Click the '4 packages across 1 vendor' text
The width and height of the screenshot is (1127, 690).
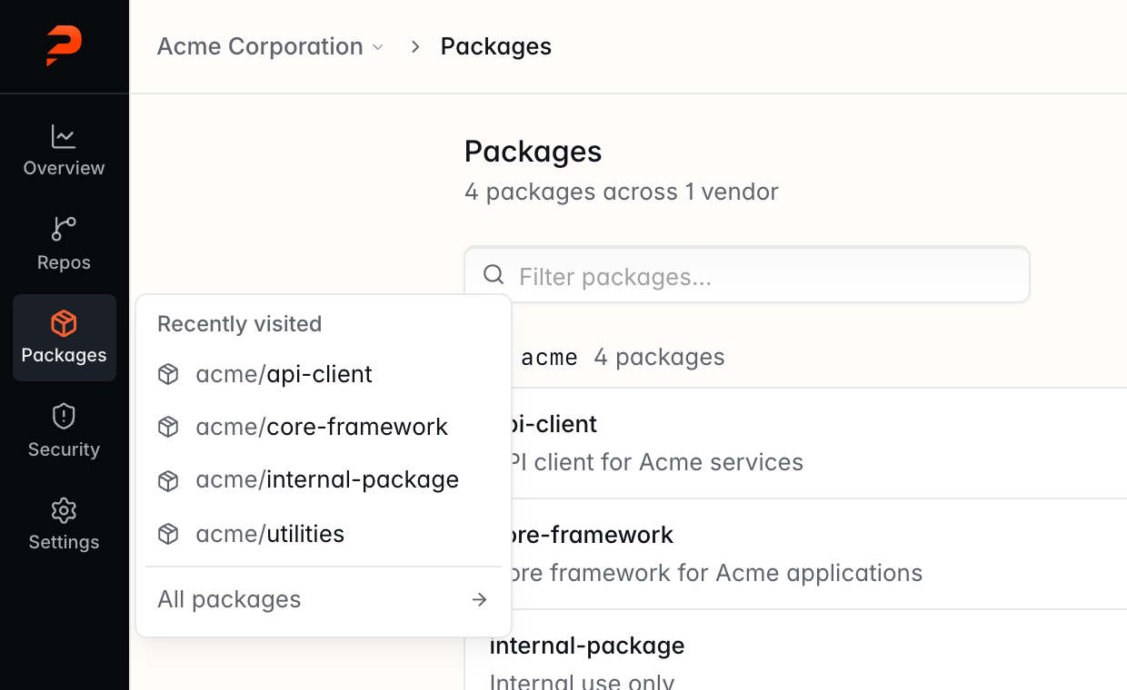tap(622, 192)
